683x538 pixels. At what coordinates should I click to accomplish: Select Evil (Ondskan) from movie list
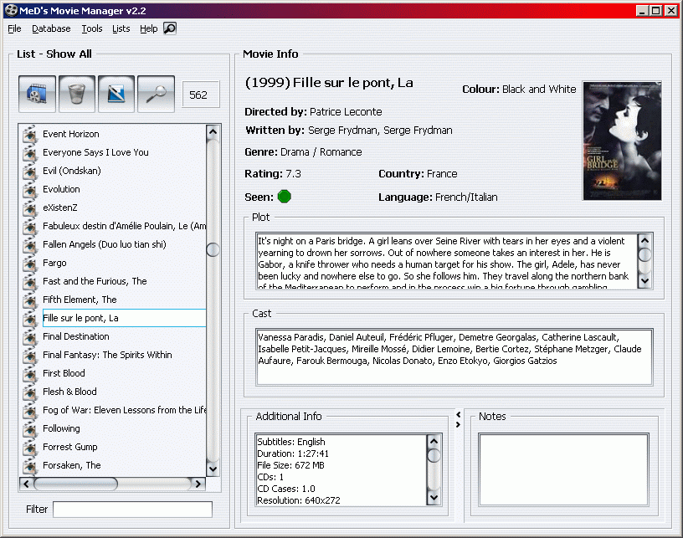pyautogui.click(x=71, y=171)
